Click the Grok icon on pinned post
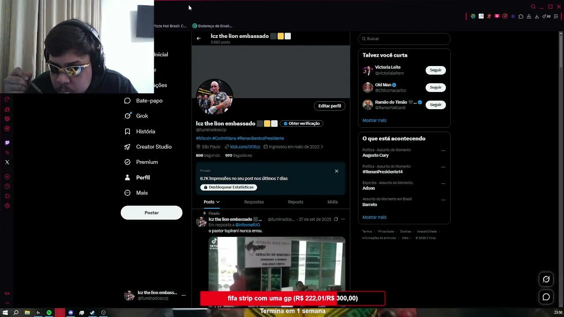This screenshot has width=564, height=317. pyautogui.click(x=336, y=219)
